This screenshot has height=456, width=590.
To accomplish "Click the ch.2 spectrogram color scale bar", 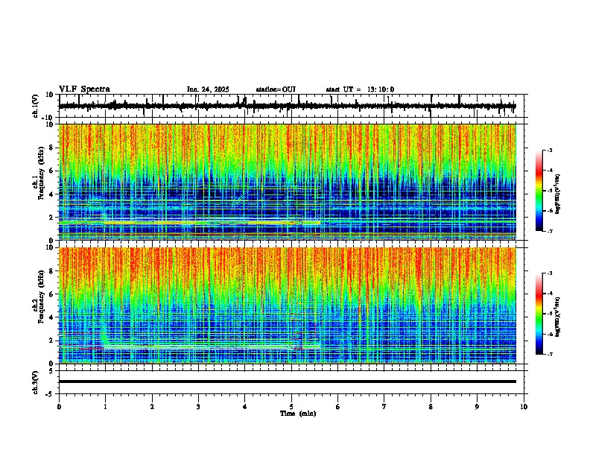I will pyautogui.click(x=539, y=314).
